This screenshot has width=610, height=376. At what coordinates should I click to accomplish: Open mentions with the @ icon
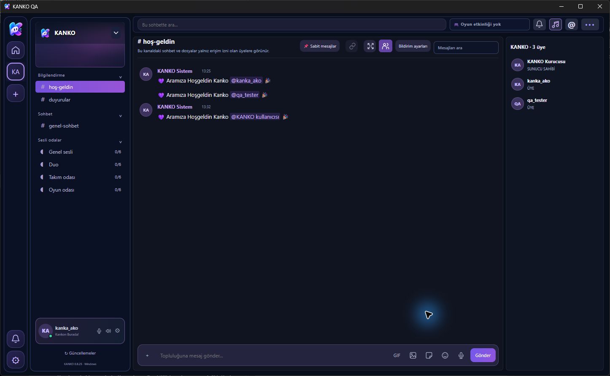tap(572, 24)
